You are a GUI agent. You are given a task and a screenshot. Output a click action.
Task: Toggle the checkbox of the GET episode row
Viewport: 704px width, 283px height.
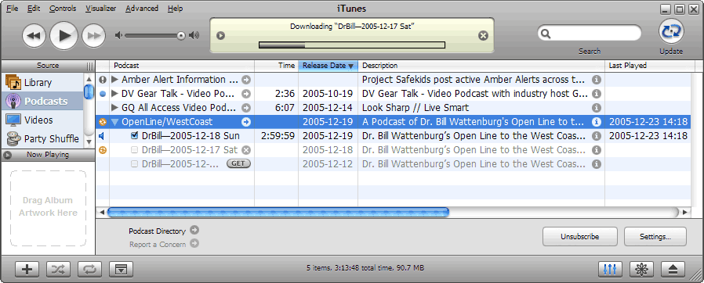(x=134, y=164)
